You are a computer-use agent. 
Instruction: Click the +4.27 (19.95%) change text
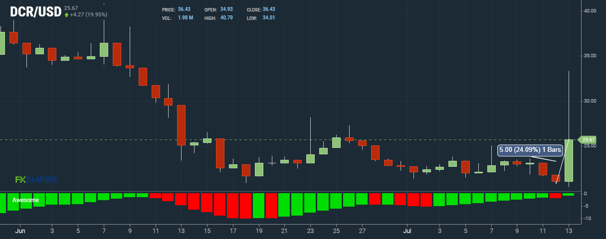[x=88, y=14]
